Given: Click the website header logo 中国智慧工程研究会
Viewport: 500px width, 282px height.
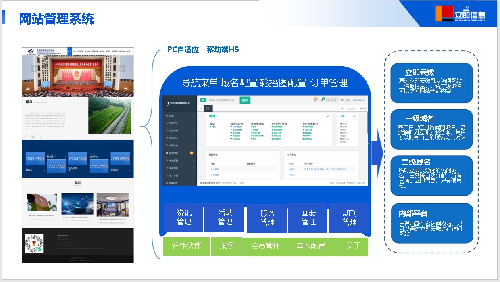Looking at the screenshot, I should coord(44,51).
